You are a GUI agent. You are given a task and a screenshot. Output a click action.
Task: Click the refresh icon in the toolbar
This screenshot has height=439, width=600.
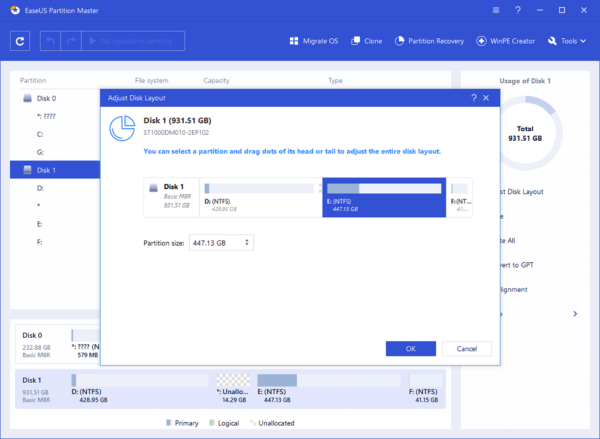(x=20, y=41)
